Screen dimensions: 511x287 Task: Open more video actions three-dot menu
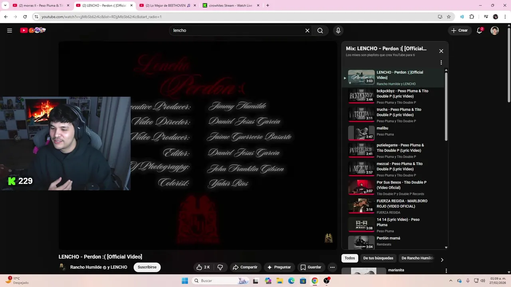tap(332, 267)
